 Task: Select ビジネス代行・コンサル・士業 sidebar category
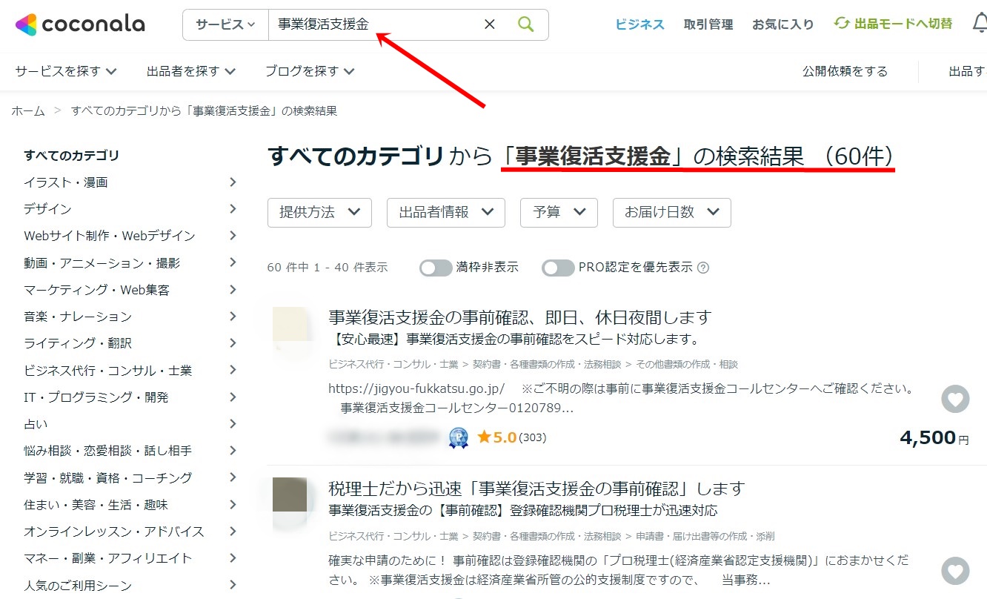[x=107, y=371]
